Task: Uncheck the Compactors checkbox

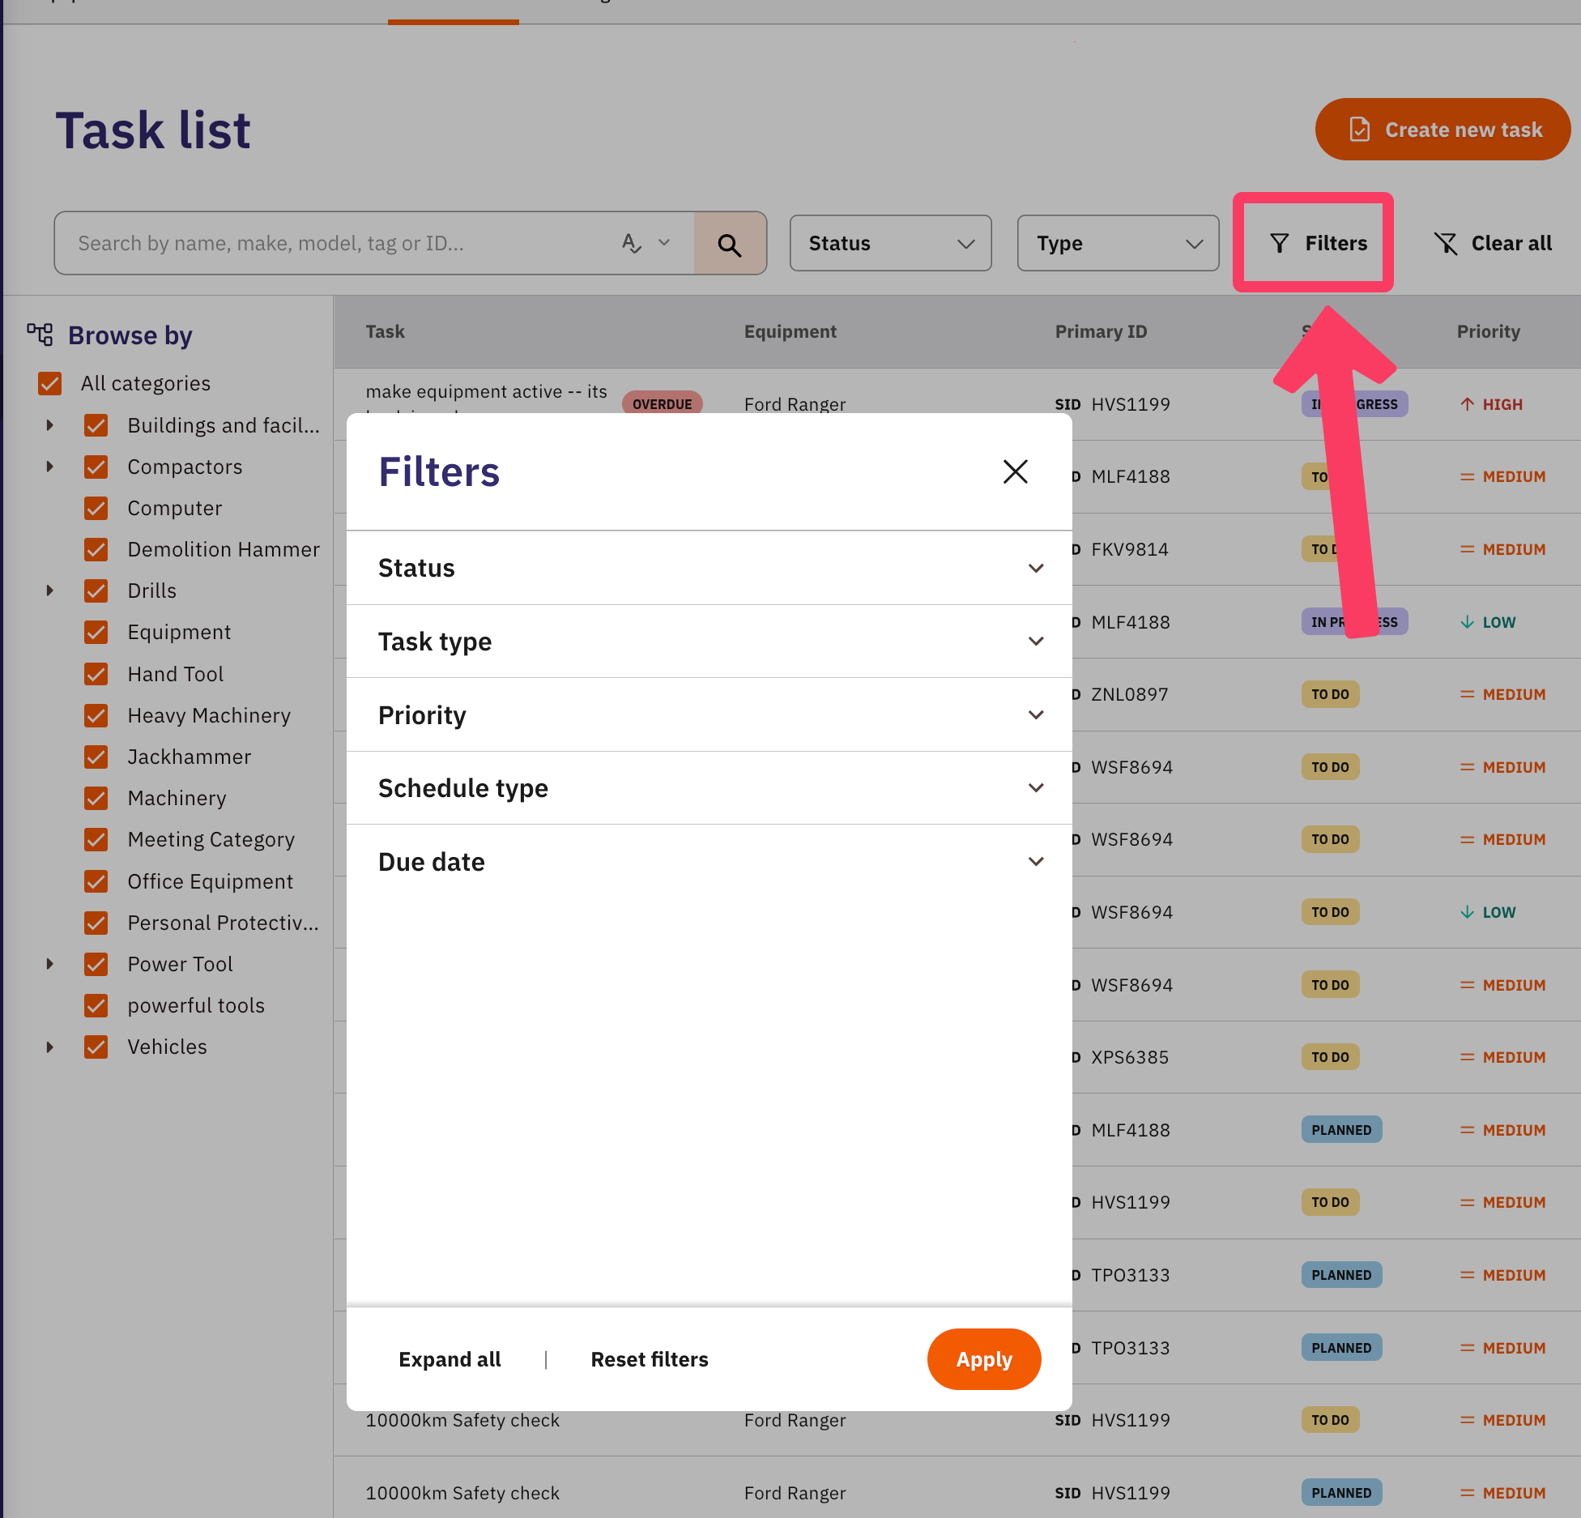Action: click(x=96, y=467)
